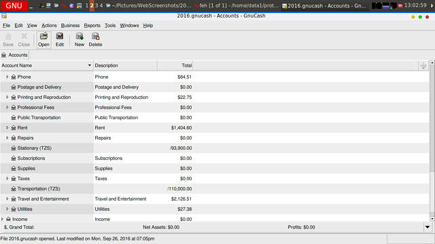Click the GnuCash window icon in title bar

[4, 16]
